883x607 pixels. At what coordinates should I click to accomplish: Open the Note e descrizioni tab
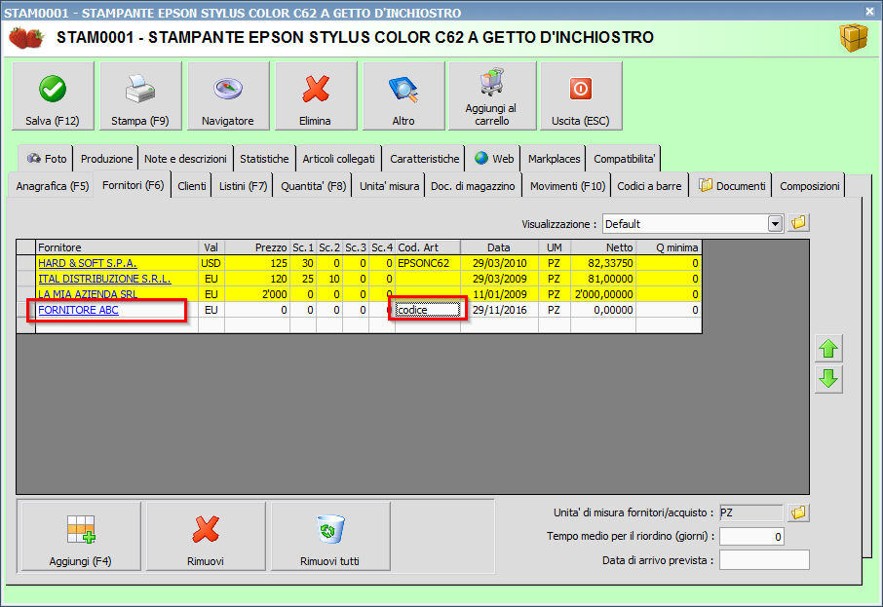coord(185,159)
